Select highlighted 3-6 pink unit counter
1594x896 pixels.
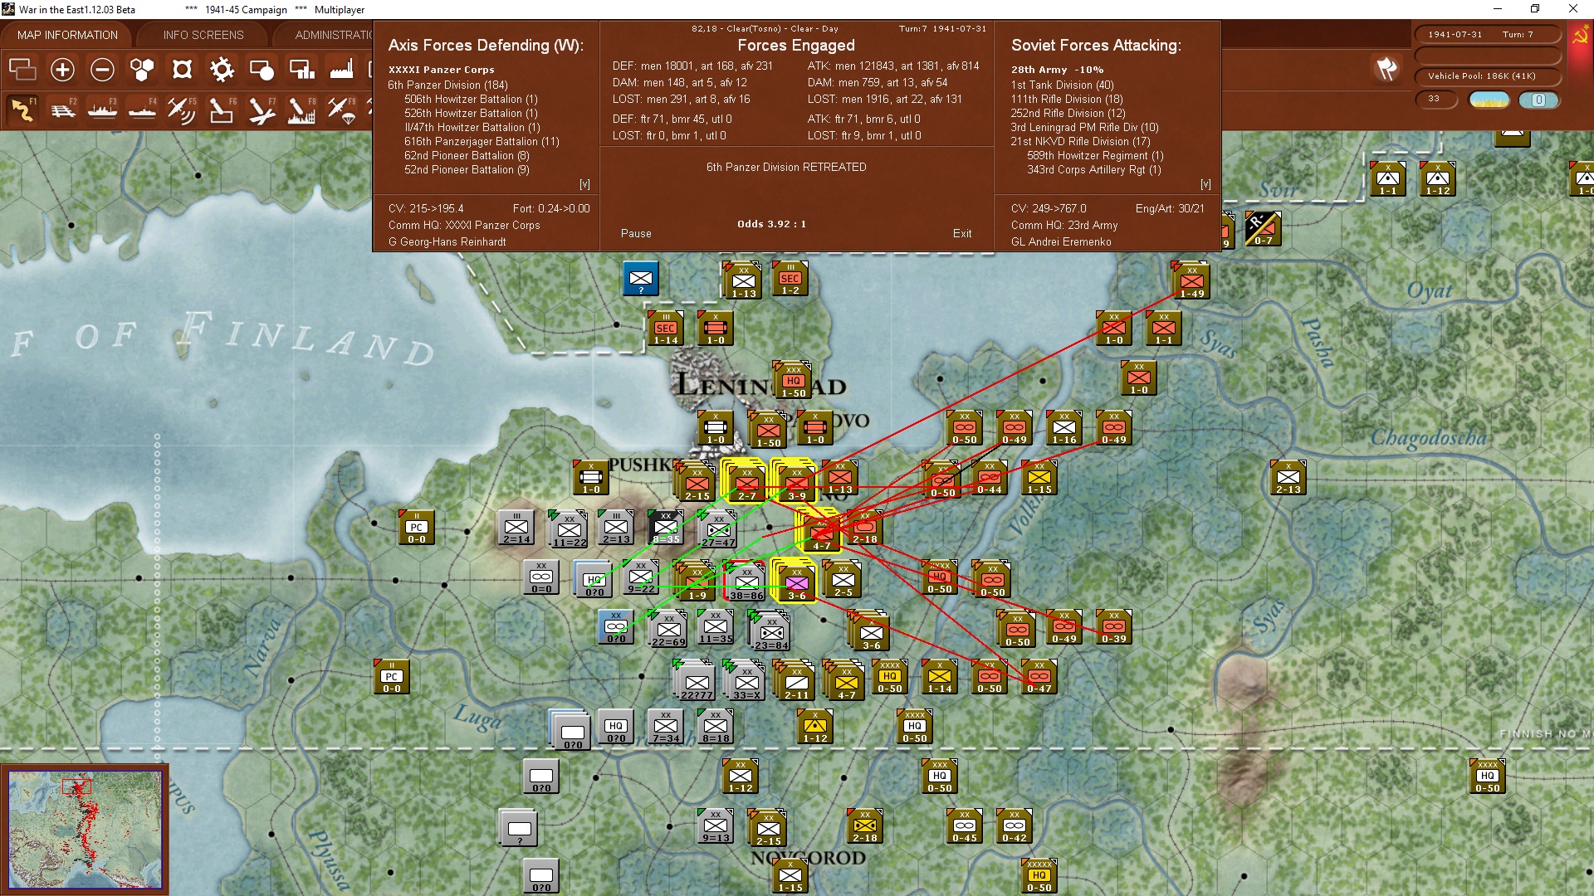(x=795, y=582)
